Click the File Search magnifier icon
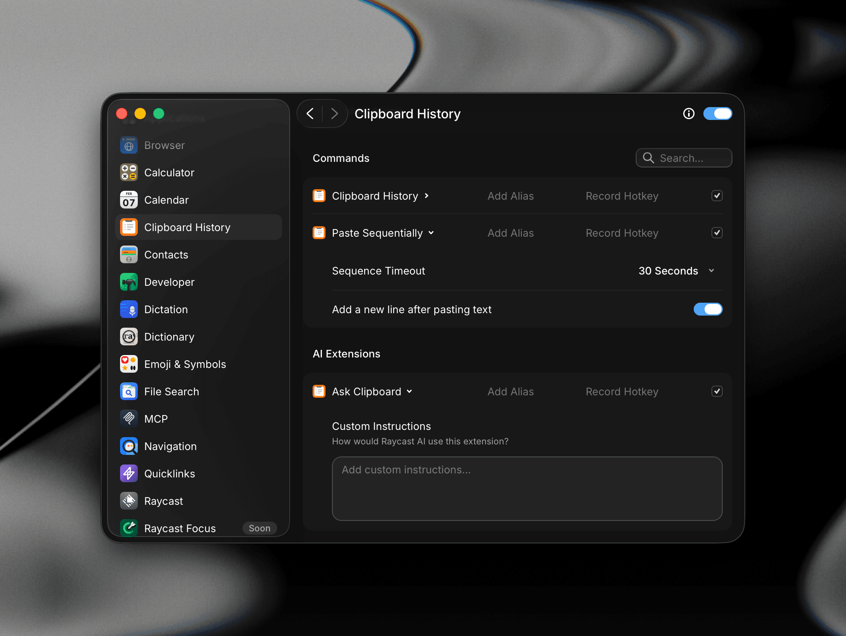 coord(129,392)
